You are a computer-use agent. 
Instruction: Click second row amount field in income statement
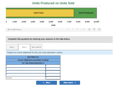(x=53, y=69)
